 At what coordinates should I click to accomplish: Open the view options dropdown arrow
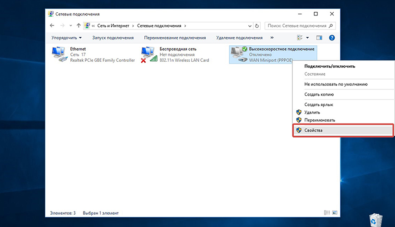[x=307, y=38]
